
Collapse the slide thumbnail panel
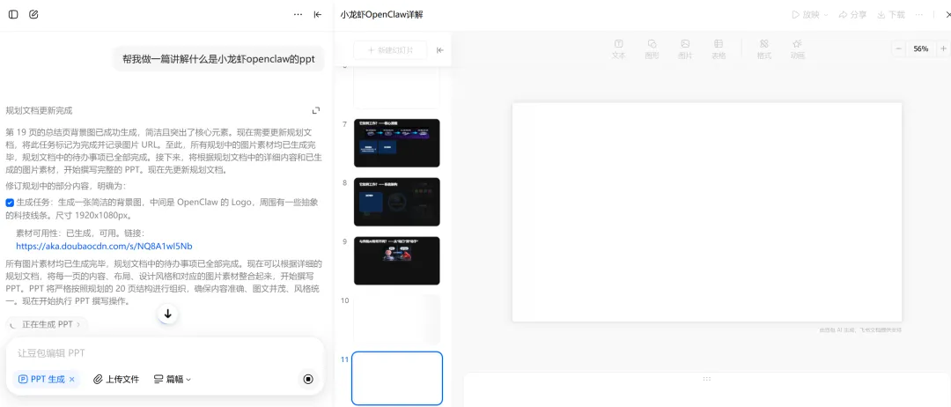439,50
